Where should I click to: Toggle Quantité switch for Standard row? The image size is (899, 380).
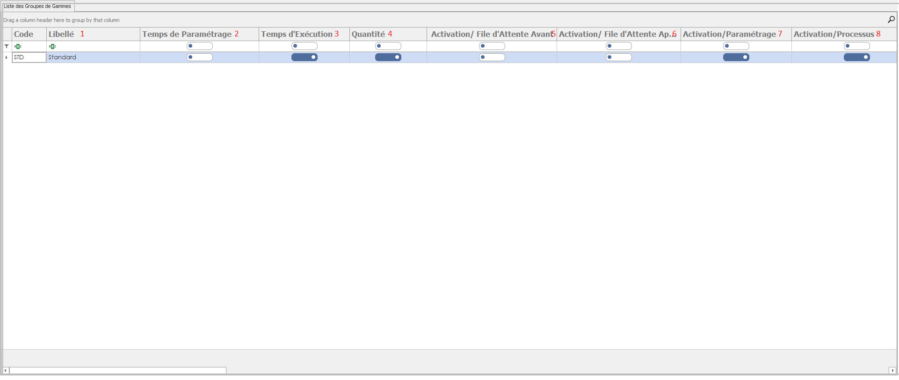coord(388,57)
